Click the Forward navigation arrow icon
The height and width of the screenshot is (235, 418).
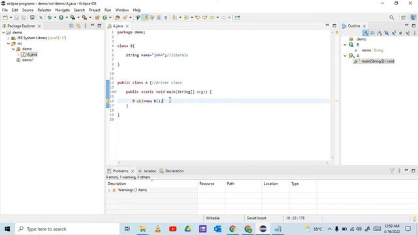pyautogui.click(x=223, y=18)
